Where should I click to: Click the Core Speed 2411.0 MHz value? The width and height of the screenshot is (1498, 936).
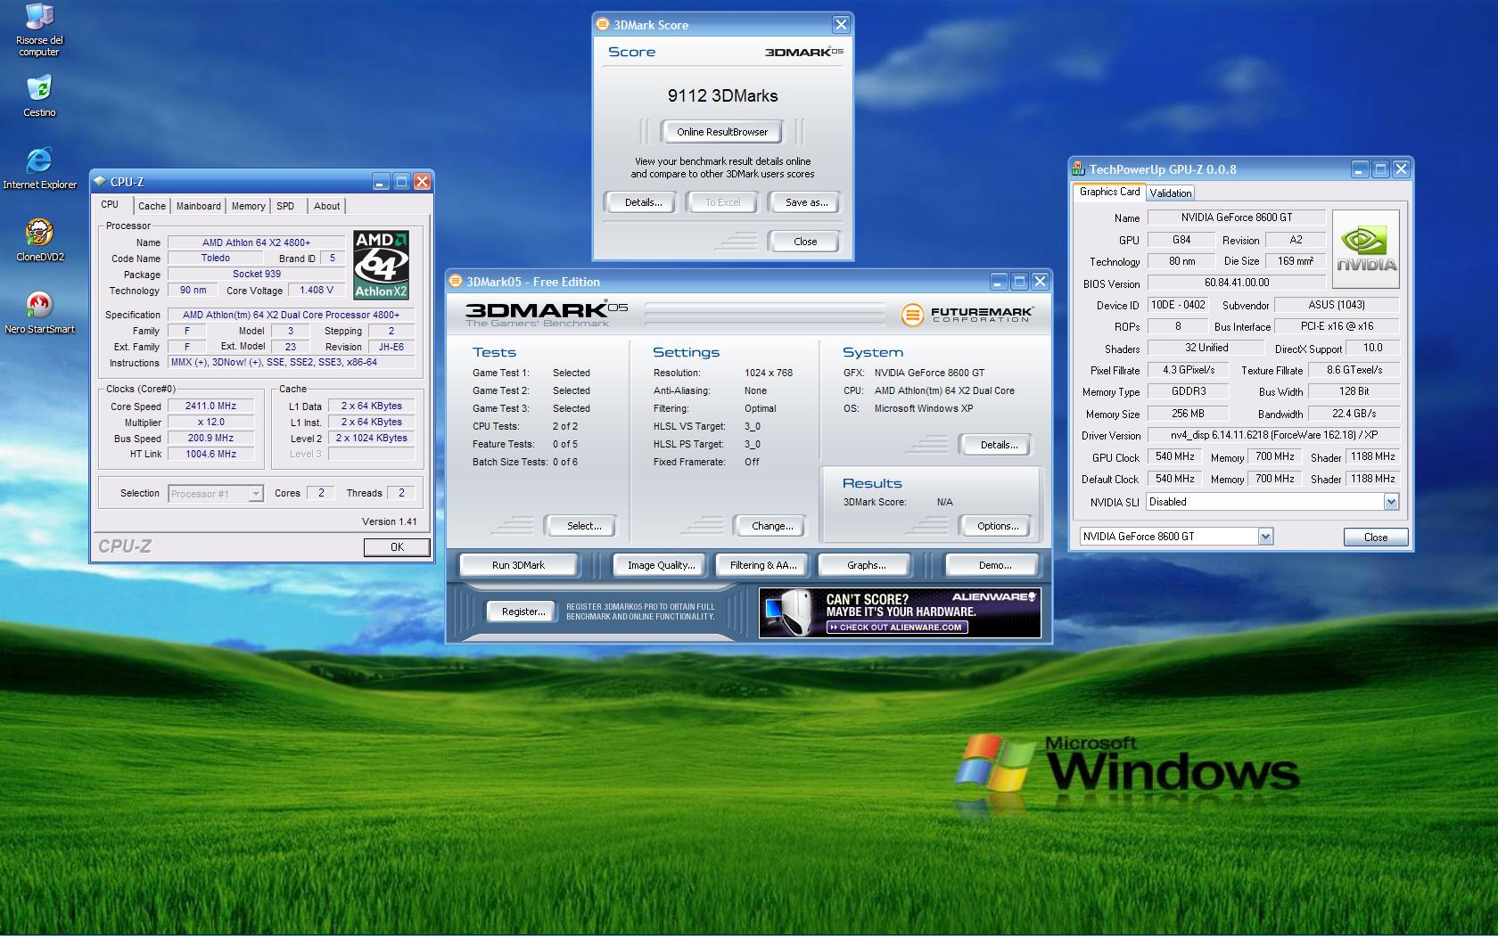(x=210, y=406)
